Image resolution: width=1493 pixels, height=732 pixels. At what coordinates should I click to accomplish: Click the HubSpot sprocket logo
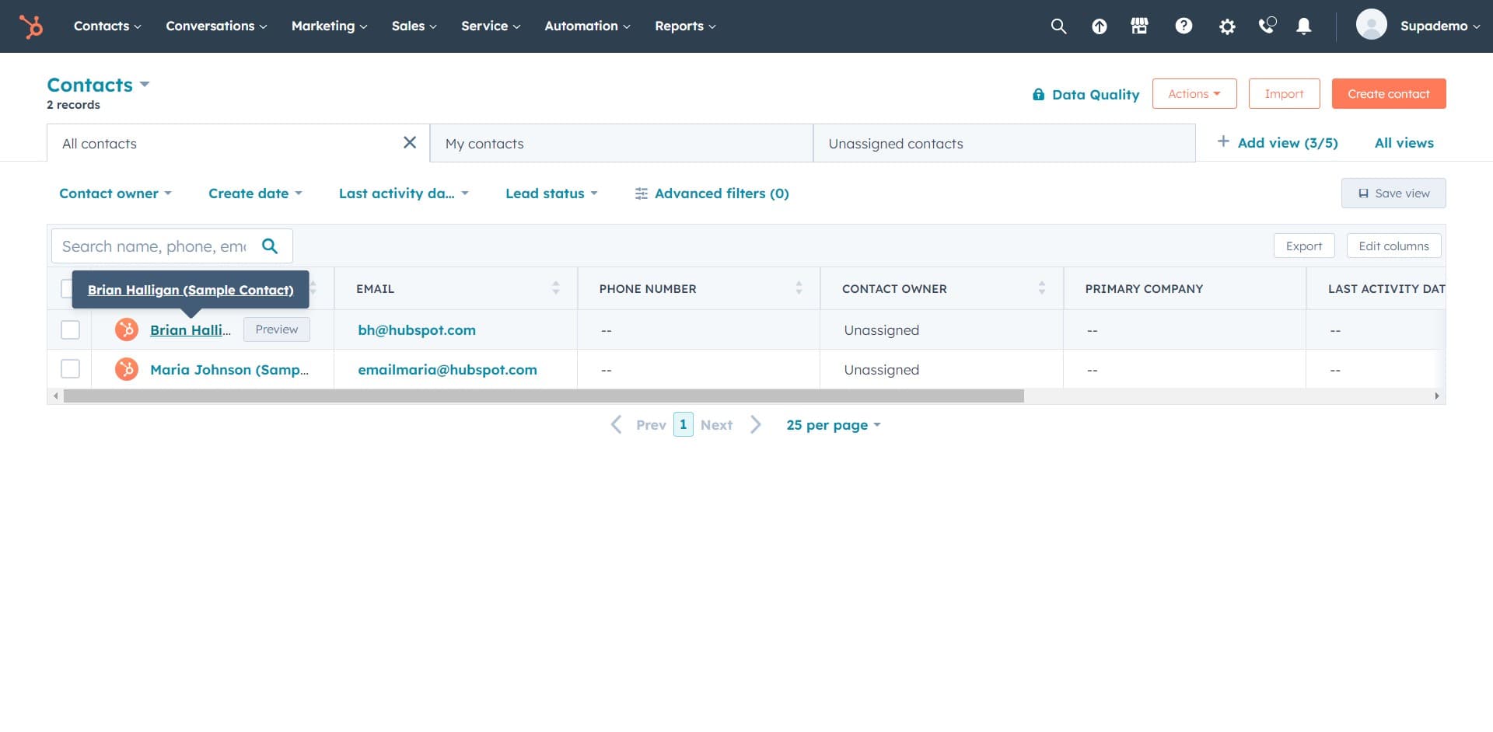[31, 26]
